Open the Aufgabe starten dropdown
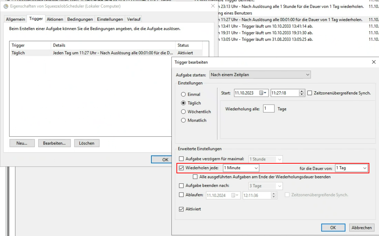This screenshot has height=236, width=379. click(260, 74)
